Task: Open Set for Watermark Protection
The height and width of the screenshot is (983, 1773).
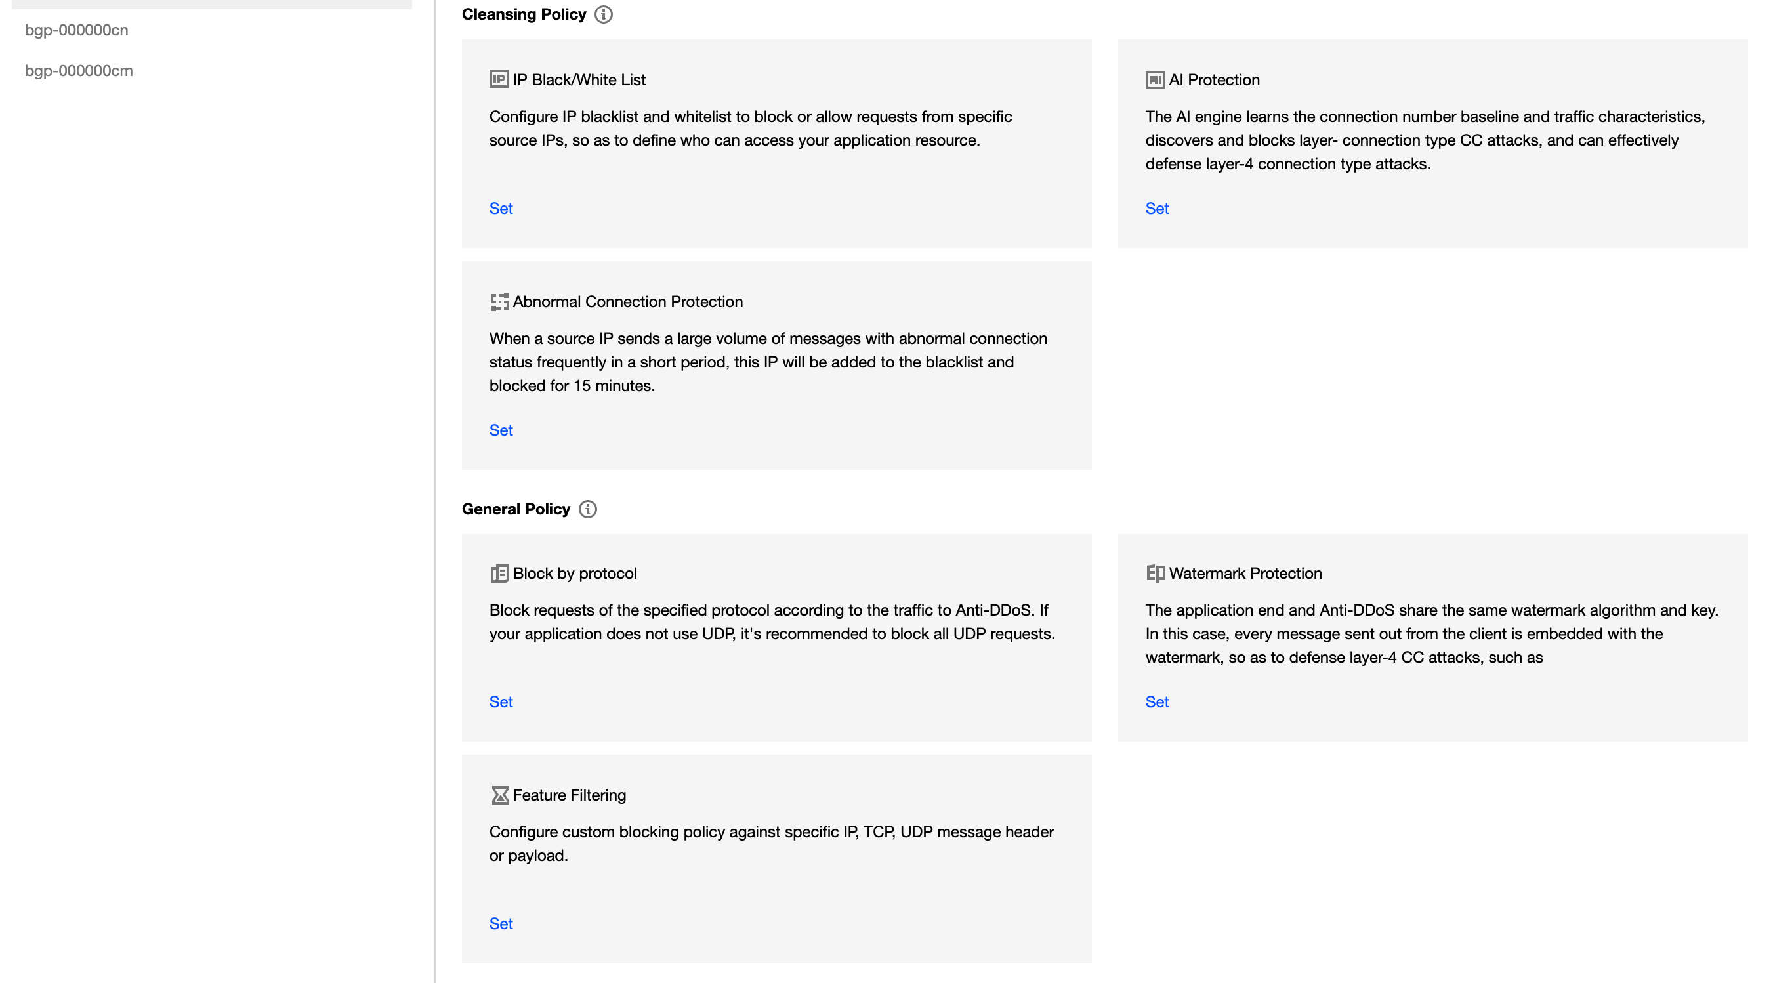Action: pyautogui.click(x=1157, y=702)
